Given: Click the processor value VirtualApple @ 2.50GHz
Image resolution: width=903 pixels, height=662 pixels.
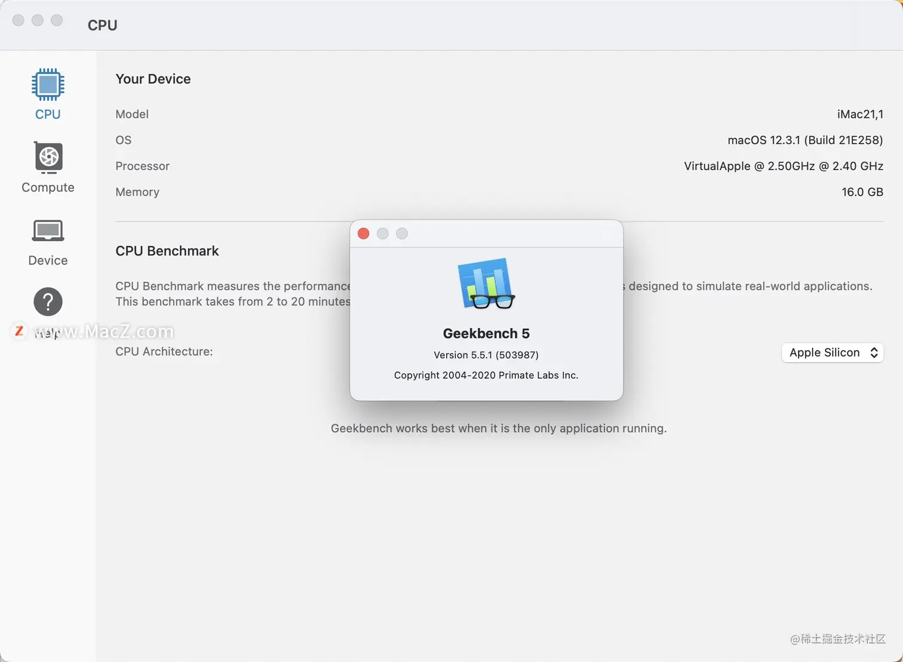Looking at the screenshot, I should tap(784, 166).
